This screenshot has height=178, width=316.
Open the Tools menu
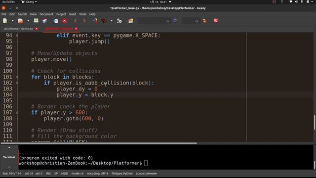[82, 14]
